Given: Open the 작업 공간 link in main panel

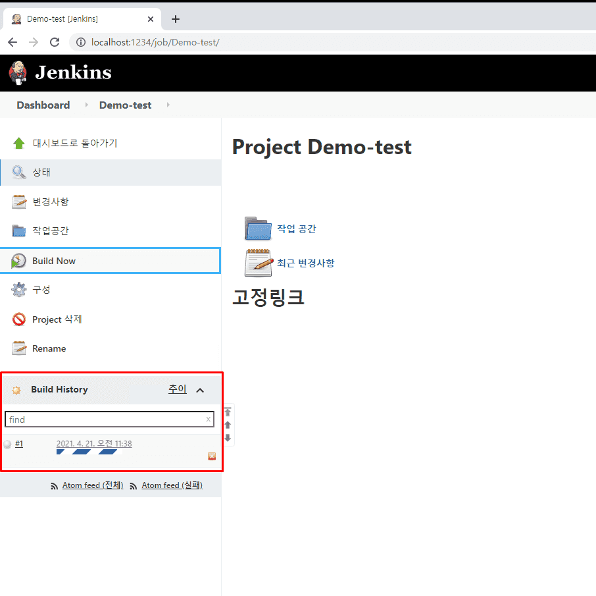Looking at the screenshot, I should tap(297, 229).
